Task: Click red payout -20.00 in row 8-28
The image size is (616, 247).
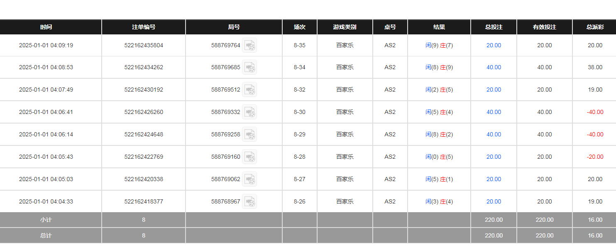Action: (x=595, y=157)
